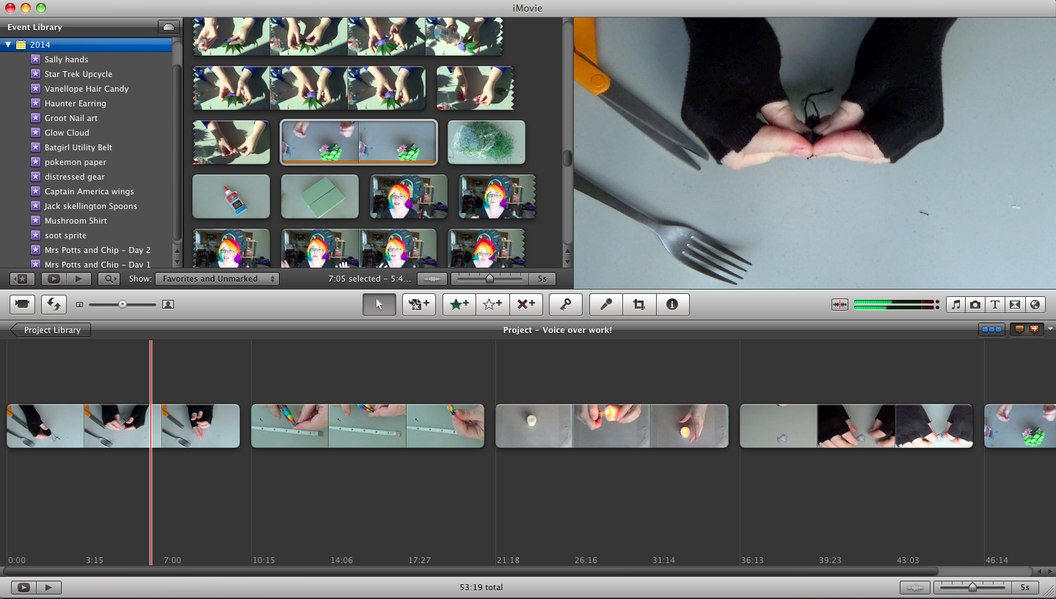Open the Music and Sound Effects browser
This screenshot has width=1056, height=599.
click(x=955, y=304)
